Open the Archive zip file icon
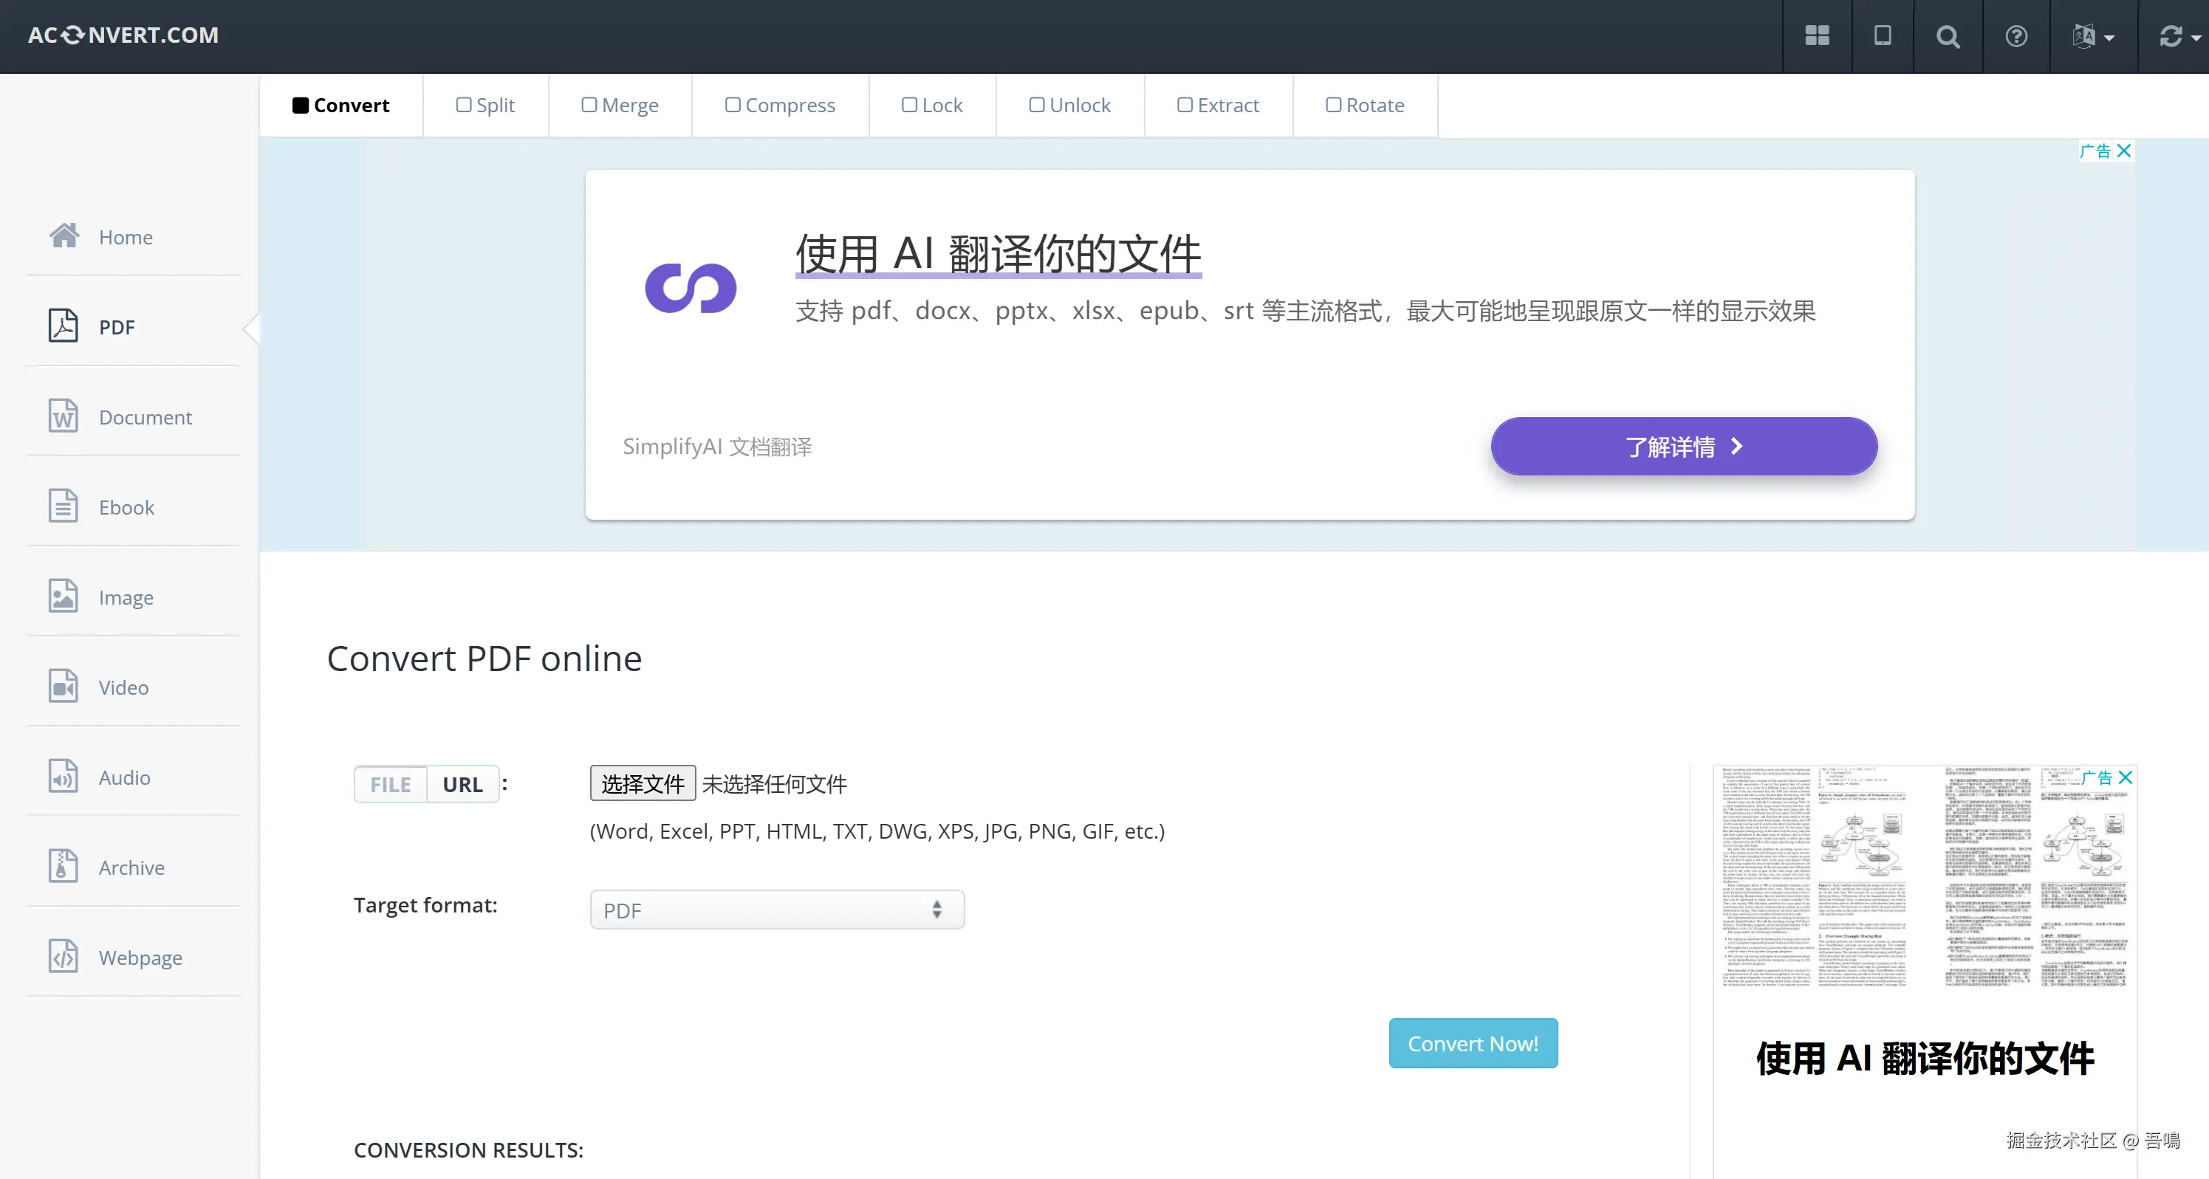This screenshot has height=1179, width=2209. coord(63,866)
